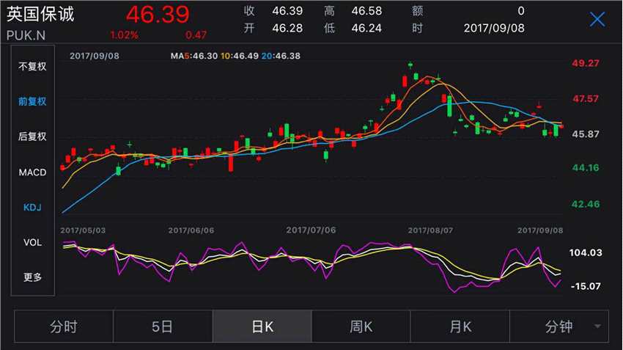Click the axis date 2017/08/07
The width and height of the screenshot is (623, 350).
pyautogui.click(x=430, y=230)
